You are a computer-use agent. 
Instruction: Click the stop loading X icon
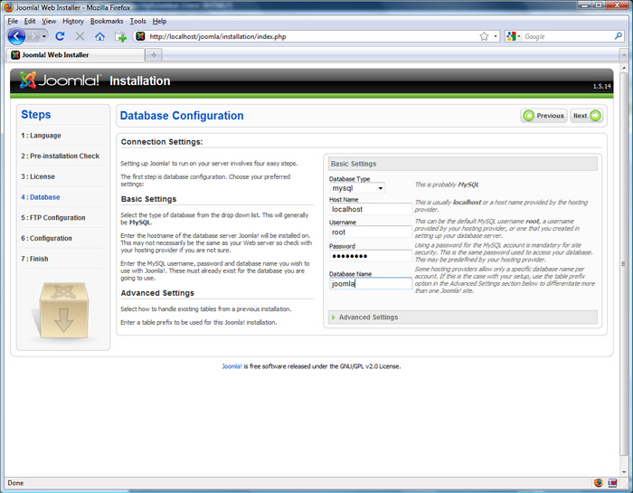[x=80, y=36]
